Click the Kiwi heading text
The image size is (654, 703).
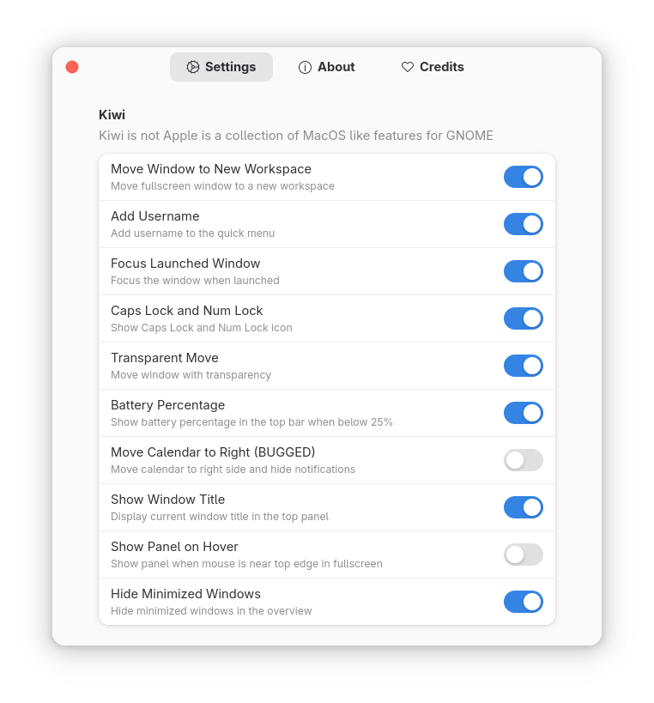112,115
